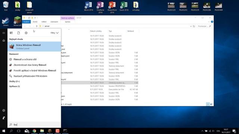
Task: Open Nastavit přihlašování PIN kódem
Action: click(x=34, y=76)
